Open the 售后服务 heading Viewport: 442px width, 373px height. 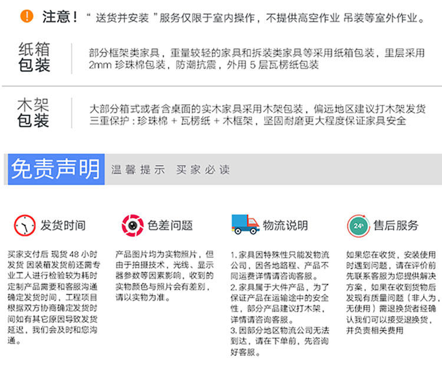tap(396, 226)
